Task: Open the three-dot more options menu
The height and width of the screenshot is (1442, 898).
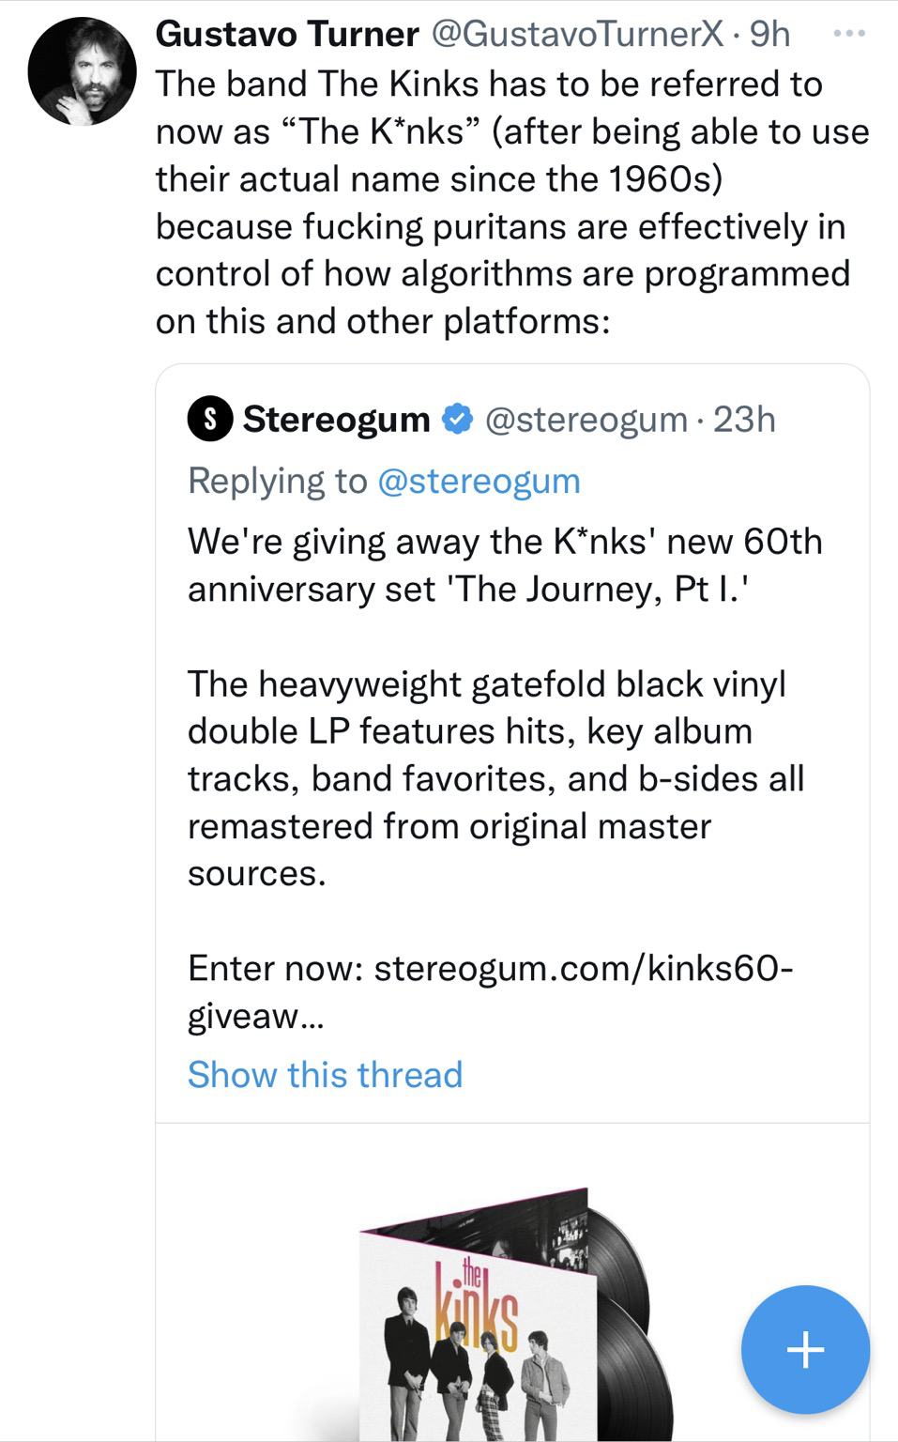Action: (849, 34)
